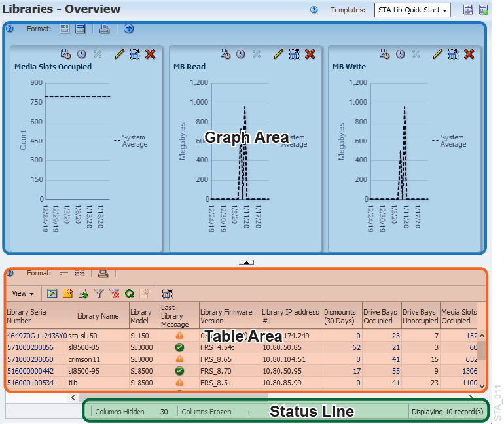504x424 pixels.
Task: Detach the MB Read graph
Action: click(x=294, y=54)
